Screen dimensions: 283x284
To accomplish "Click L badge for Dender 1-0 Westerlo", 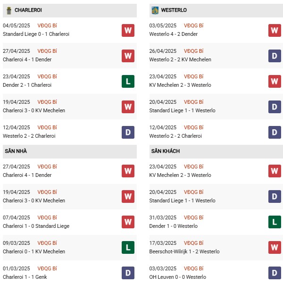I will point(275,222).
